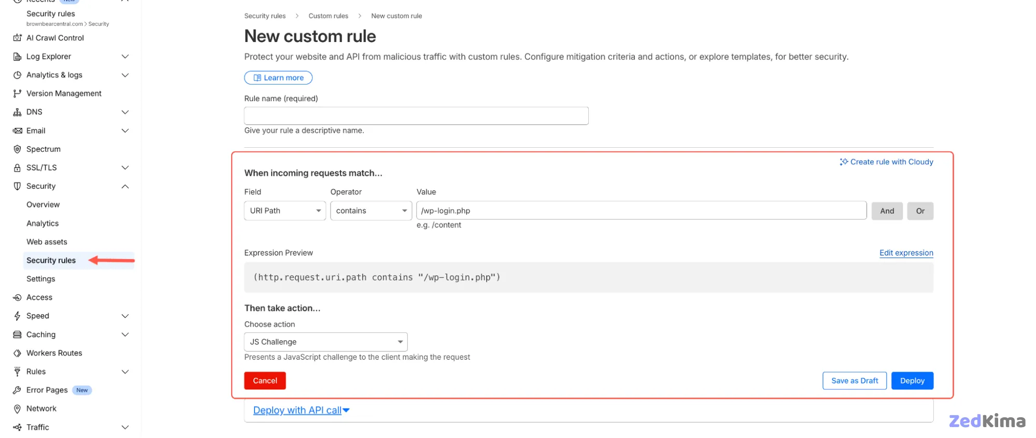Click the Version Management branch icon
The height and width of the screenshot is (438, 1036).
17,93
